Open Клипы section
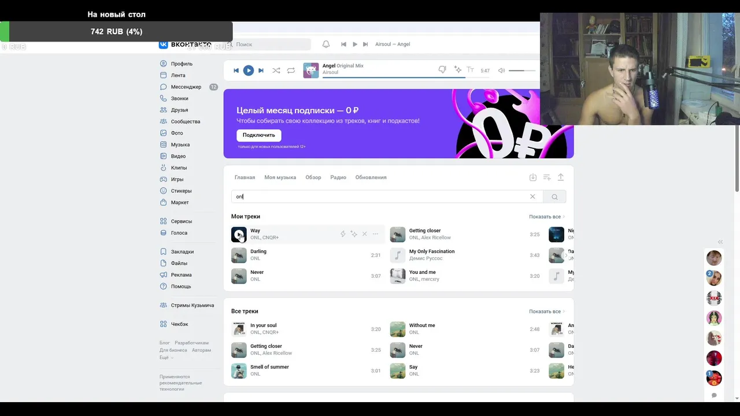 point(179,168)
